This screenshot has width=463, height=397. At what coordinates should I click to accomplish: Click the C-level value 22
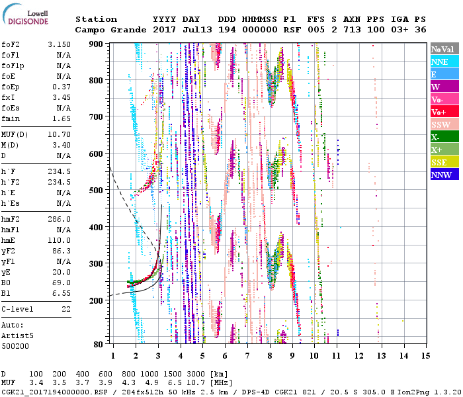click(65, 309)
